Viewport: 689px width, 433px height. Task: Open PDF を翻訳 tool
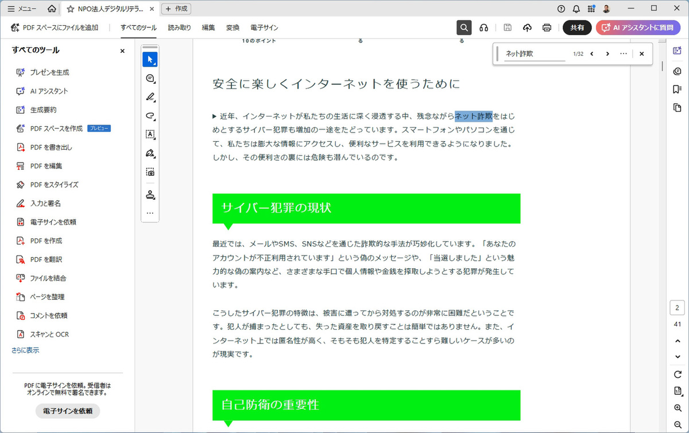click(40, 259)
